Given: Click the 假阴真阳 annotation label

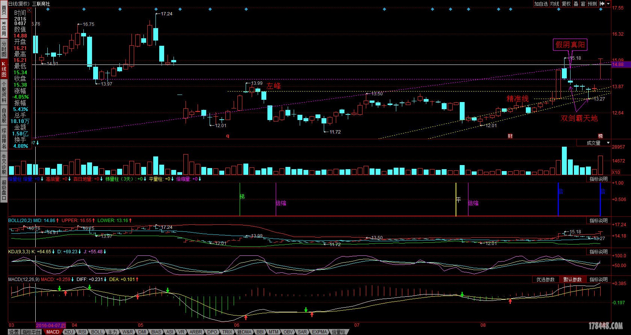Looking at the screenshot, I should coord(570,45).
